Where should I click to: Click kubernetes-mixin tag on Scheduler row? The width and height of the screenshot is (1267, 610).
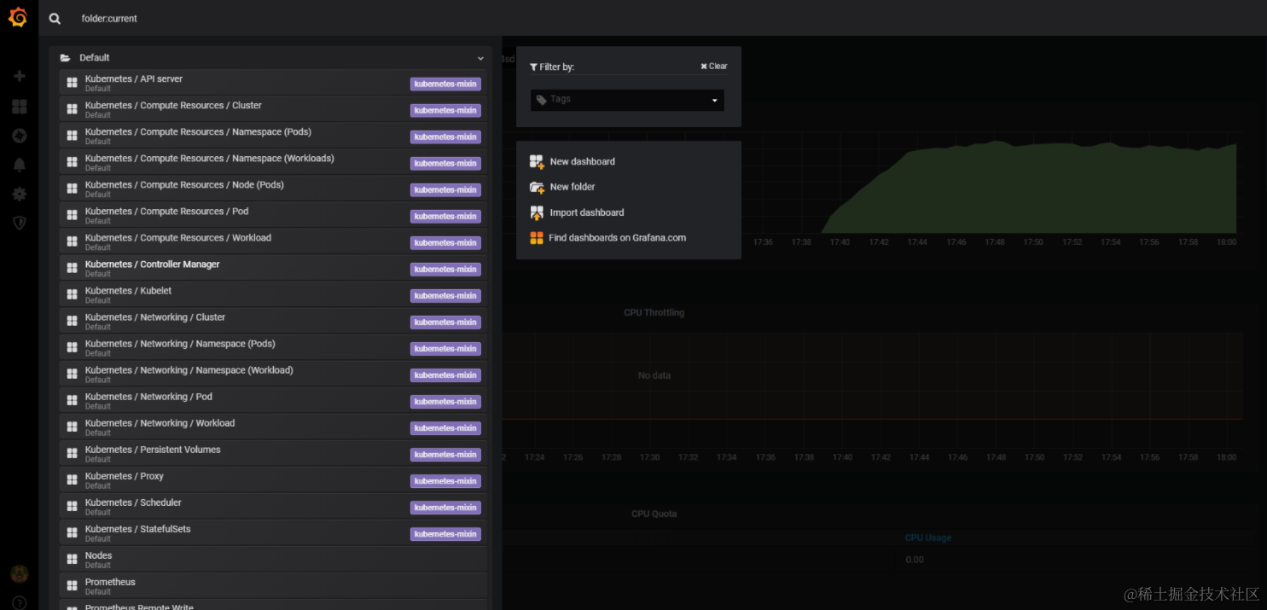pyautogui.click(x=445, y=507)
